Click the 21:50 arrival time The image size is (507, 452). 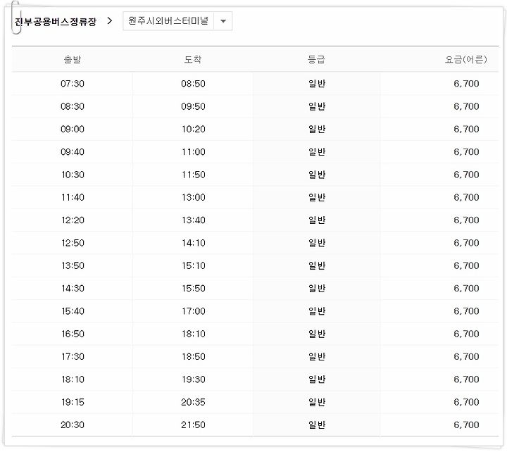(x=193, y=425)
